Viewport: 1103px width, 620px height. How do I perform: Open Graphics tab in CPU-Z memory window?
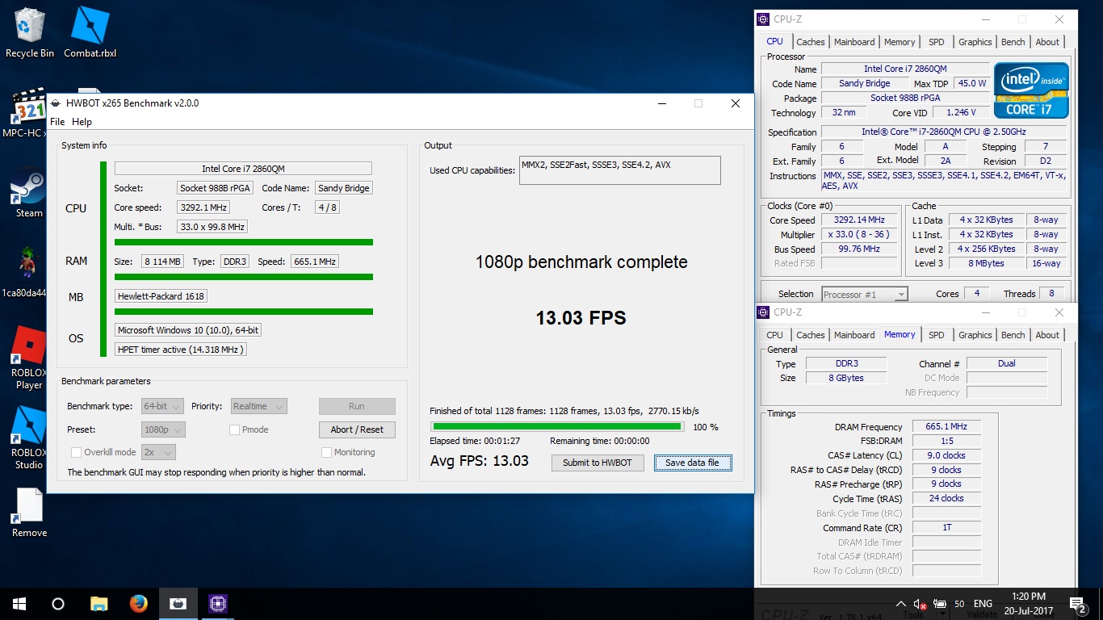[x=975, y=335]
